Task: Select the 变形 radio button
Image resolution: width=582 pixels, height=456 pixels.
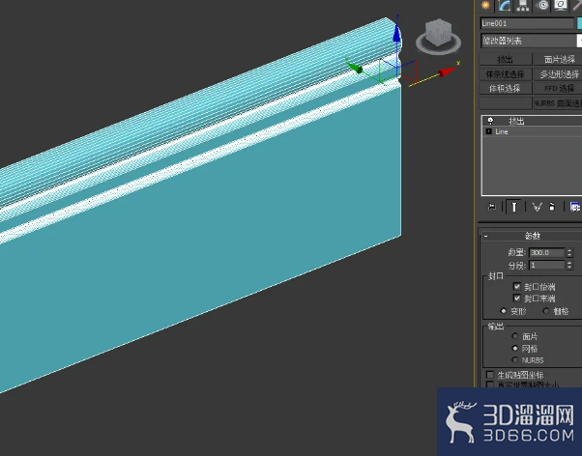Action: coord(503,310)
